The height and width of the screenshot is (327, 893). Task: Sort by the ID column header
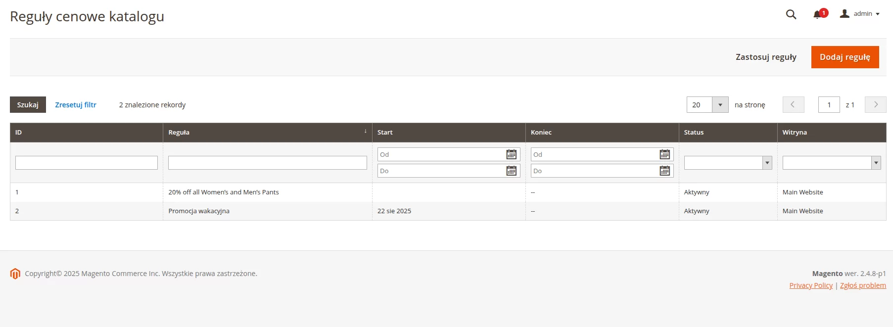19,133
